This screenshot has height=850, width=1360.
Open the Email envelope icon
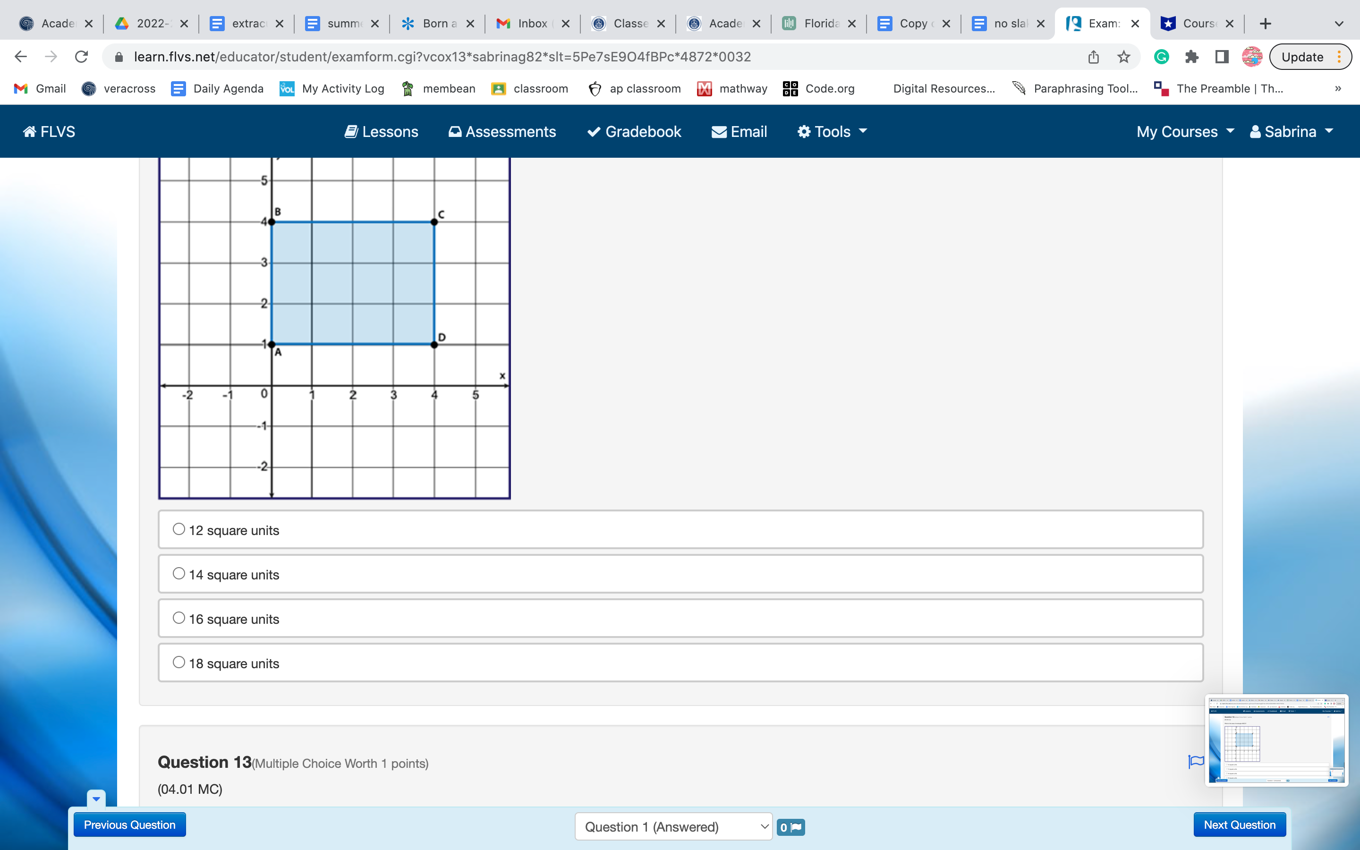(739, 131)
